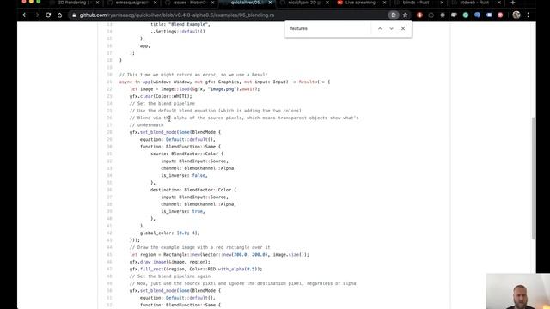The image size is (550, 309).
Task: Click 'gfx.draw_image(&image, region);' line
Action: point(170,262)
